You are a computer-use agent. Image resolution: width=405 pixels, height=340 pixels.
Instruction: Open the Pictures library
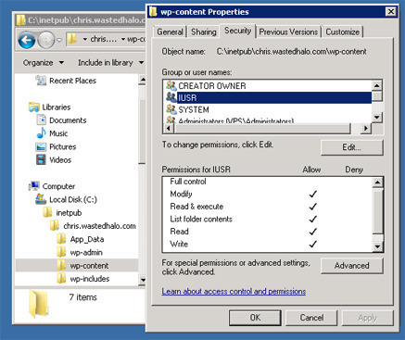pos(62,146)
